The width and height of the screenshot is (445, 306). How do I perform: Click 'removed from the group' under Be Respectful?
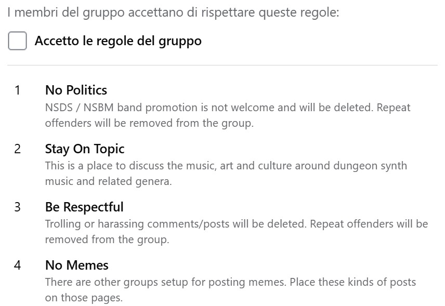coord(107,240)
